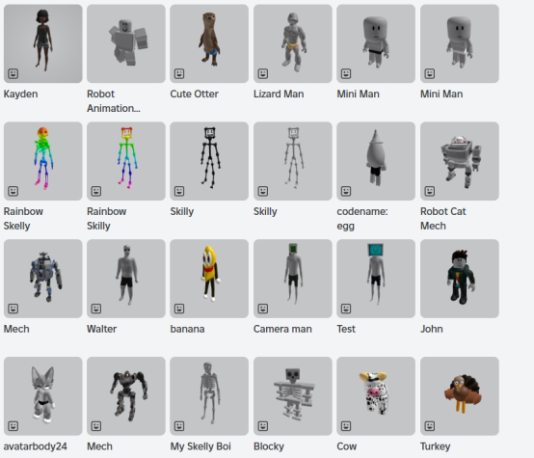Image resolution: width=534 pixels, height=458 pixels.
Task: Click the face icon on the Camera man tile
Action: (263, 309)
